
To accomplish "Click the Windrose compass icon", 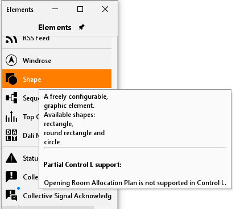I will (x=11, y=60).
